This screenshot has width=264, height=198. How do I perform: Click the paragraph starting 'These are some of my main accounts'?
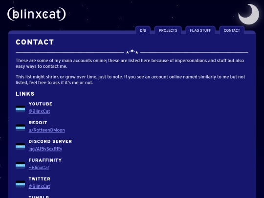click(130, 64)
